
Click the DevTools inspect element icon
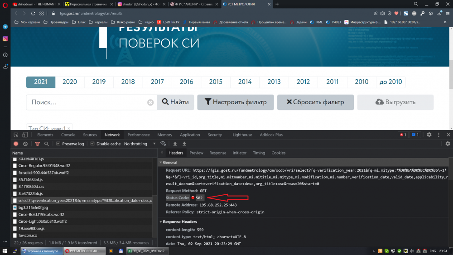16,135
